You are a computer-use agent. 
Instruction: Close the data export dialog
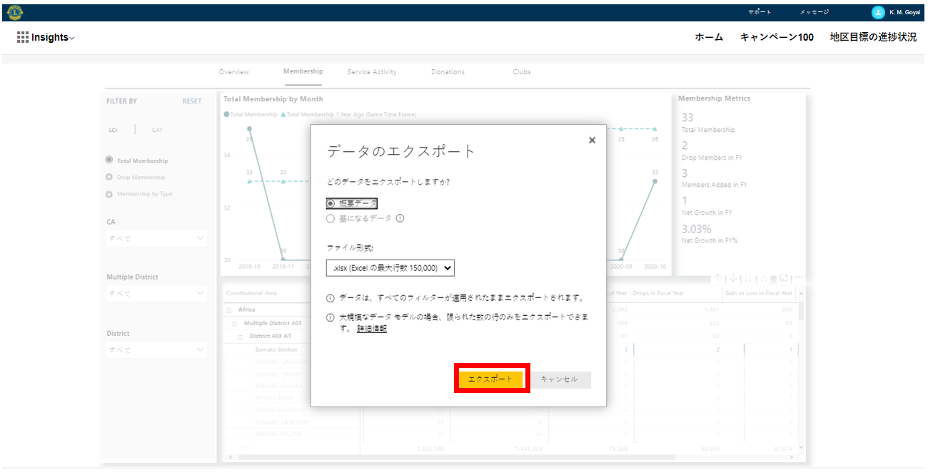pyautogui.click(x=592, y=141)
